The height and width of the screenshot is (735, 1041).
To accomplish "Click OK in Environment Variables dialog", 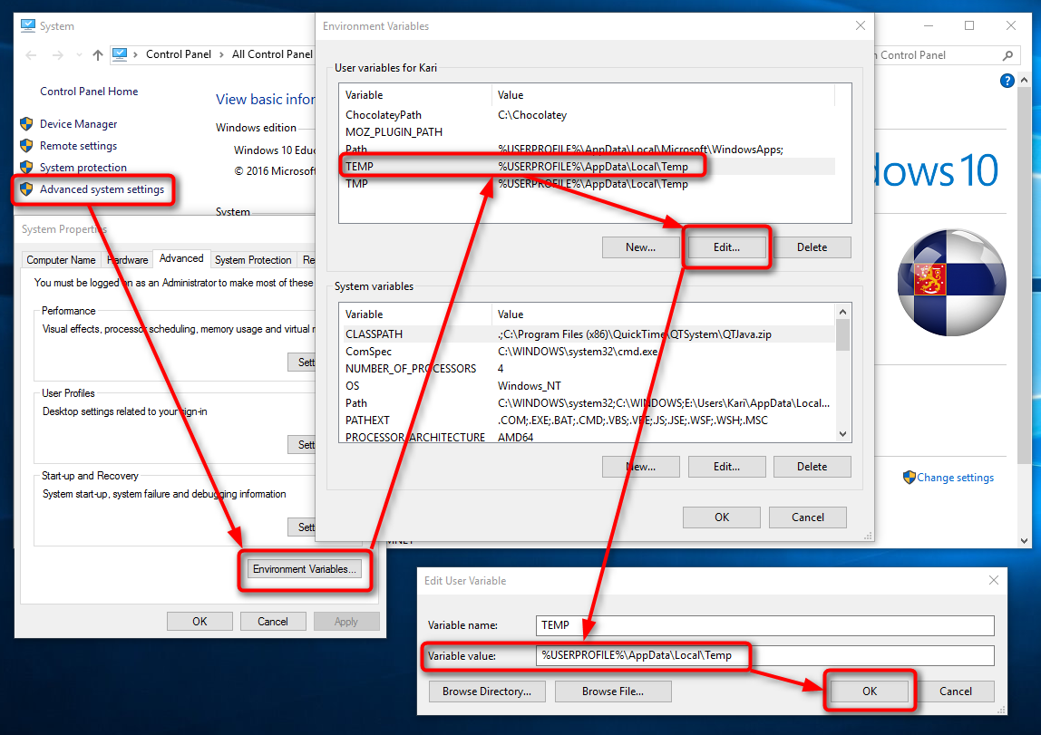I will [x=722, y=517].
